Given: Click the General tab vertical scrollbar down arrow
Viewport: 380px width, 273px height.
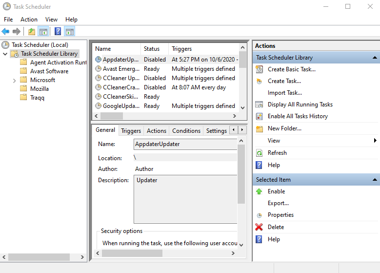Looking at the screenshot, I should coord(241,245).
